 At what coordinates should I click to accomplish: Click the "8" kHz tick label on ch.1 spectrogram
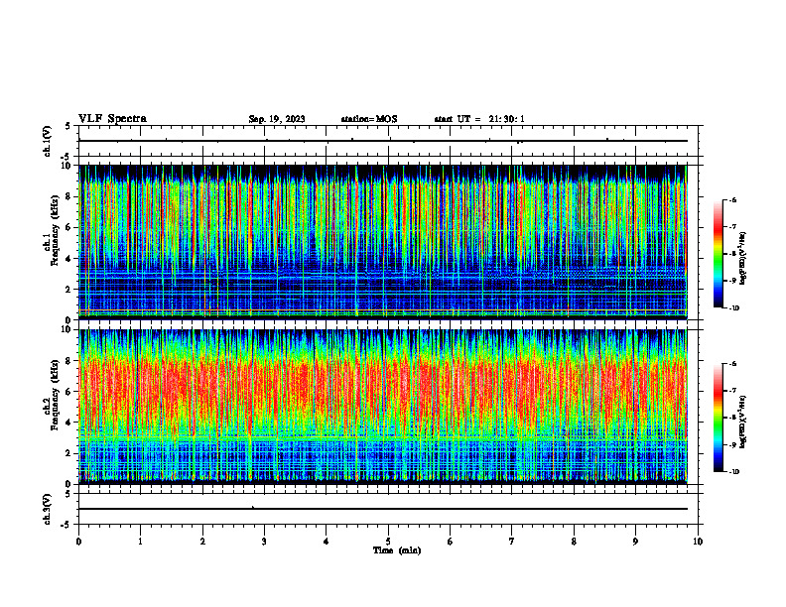coord(69,196)
